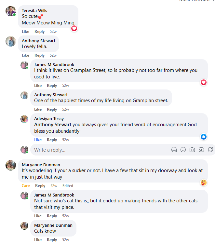The height and width of the screenshot is (244, 215).
Task: Click the Anthony Stewart mention in Adesiyan's comment
Action: pos(53,125)
